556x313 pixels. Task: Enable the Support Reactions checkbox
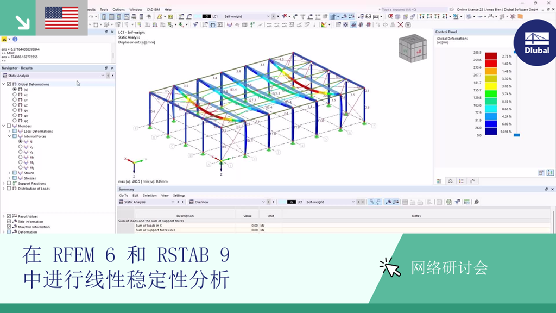[x=9, y=183]
